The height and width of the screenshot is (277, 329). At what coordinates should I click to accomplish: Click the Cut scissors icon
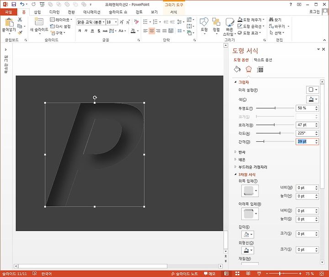click(x=20, y=20)
